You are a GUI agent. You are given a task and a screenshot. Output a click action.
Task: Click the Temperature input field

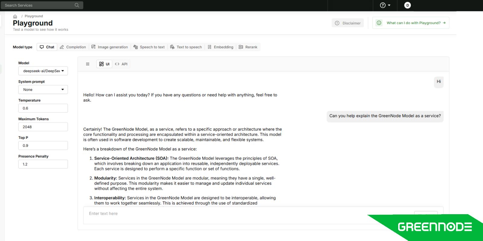coord(43,108)
